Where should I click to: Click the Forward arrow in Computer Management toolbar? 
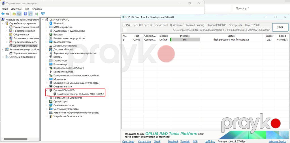(8, 14)
